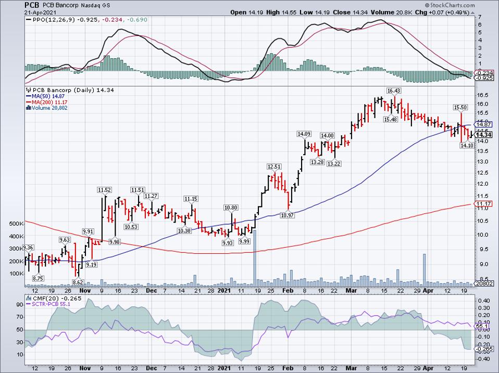The width and height of the screenshot is (499, 373).
Task: Click the 14.09 February high callout
Action: point(304,134)
